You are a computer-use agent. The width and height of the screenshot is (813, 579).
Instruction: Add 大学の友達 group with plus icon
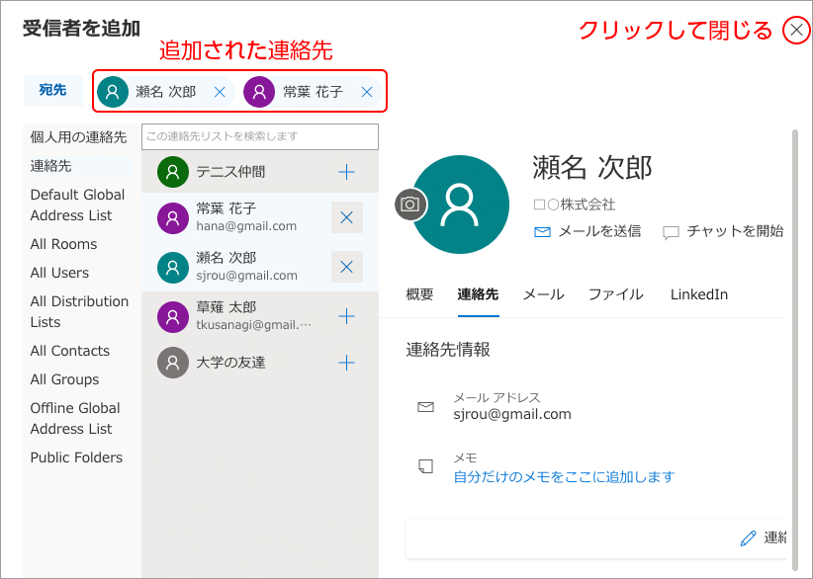point(346,363)
